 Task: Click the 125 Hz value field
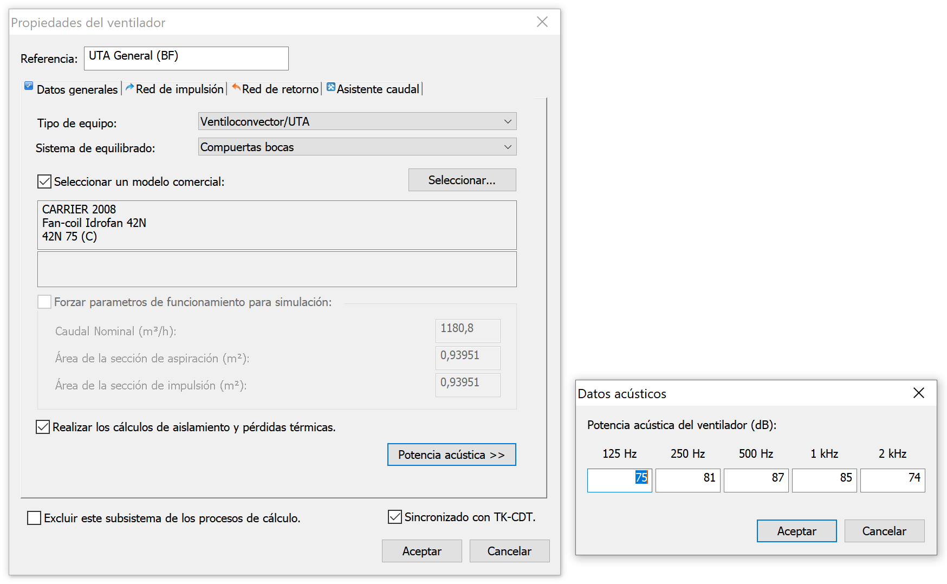point(620,481)
